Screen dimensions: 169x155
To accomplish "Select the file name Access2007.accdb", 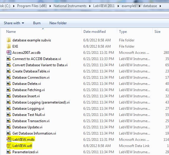I will pyautogui.click(x=27, y=53).
